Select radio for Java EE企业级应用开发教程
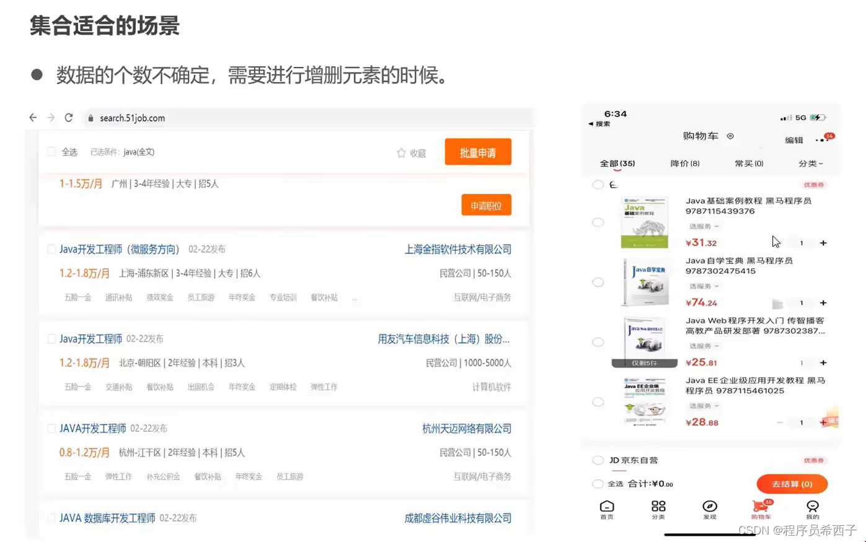This screenshot has width=866, height=542. [598, 402]
